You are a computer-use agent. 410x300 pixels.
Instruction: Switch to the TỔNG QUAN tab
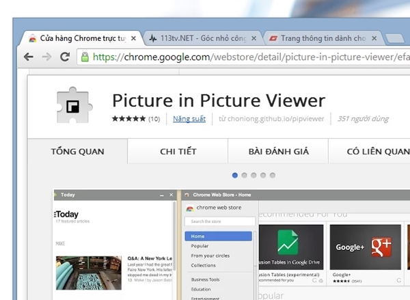pos(78,151)
